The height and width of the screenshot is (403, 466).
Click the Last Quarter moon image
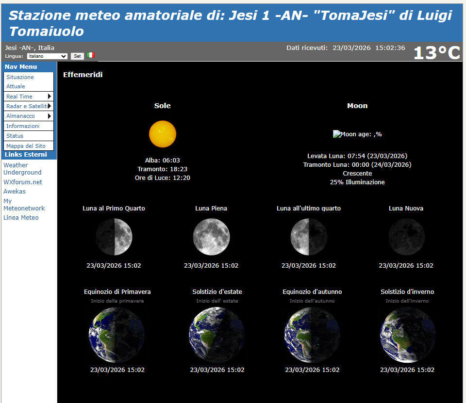coord(309,237)
